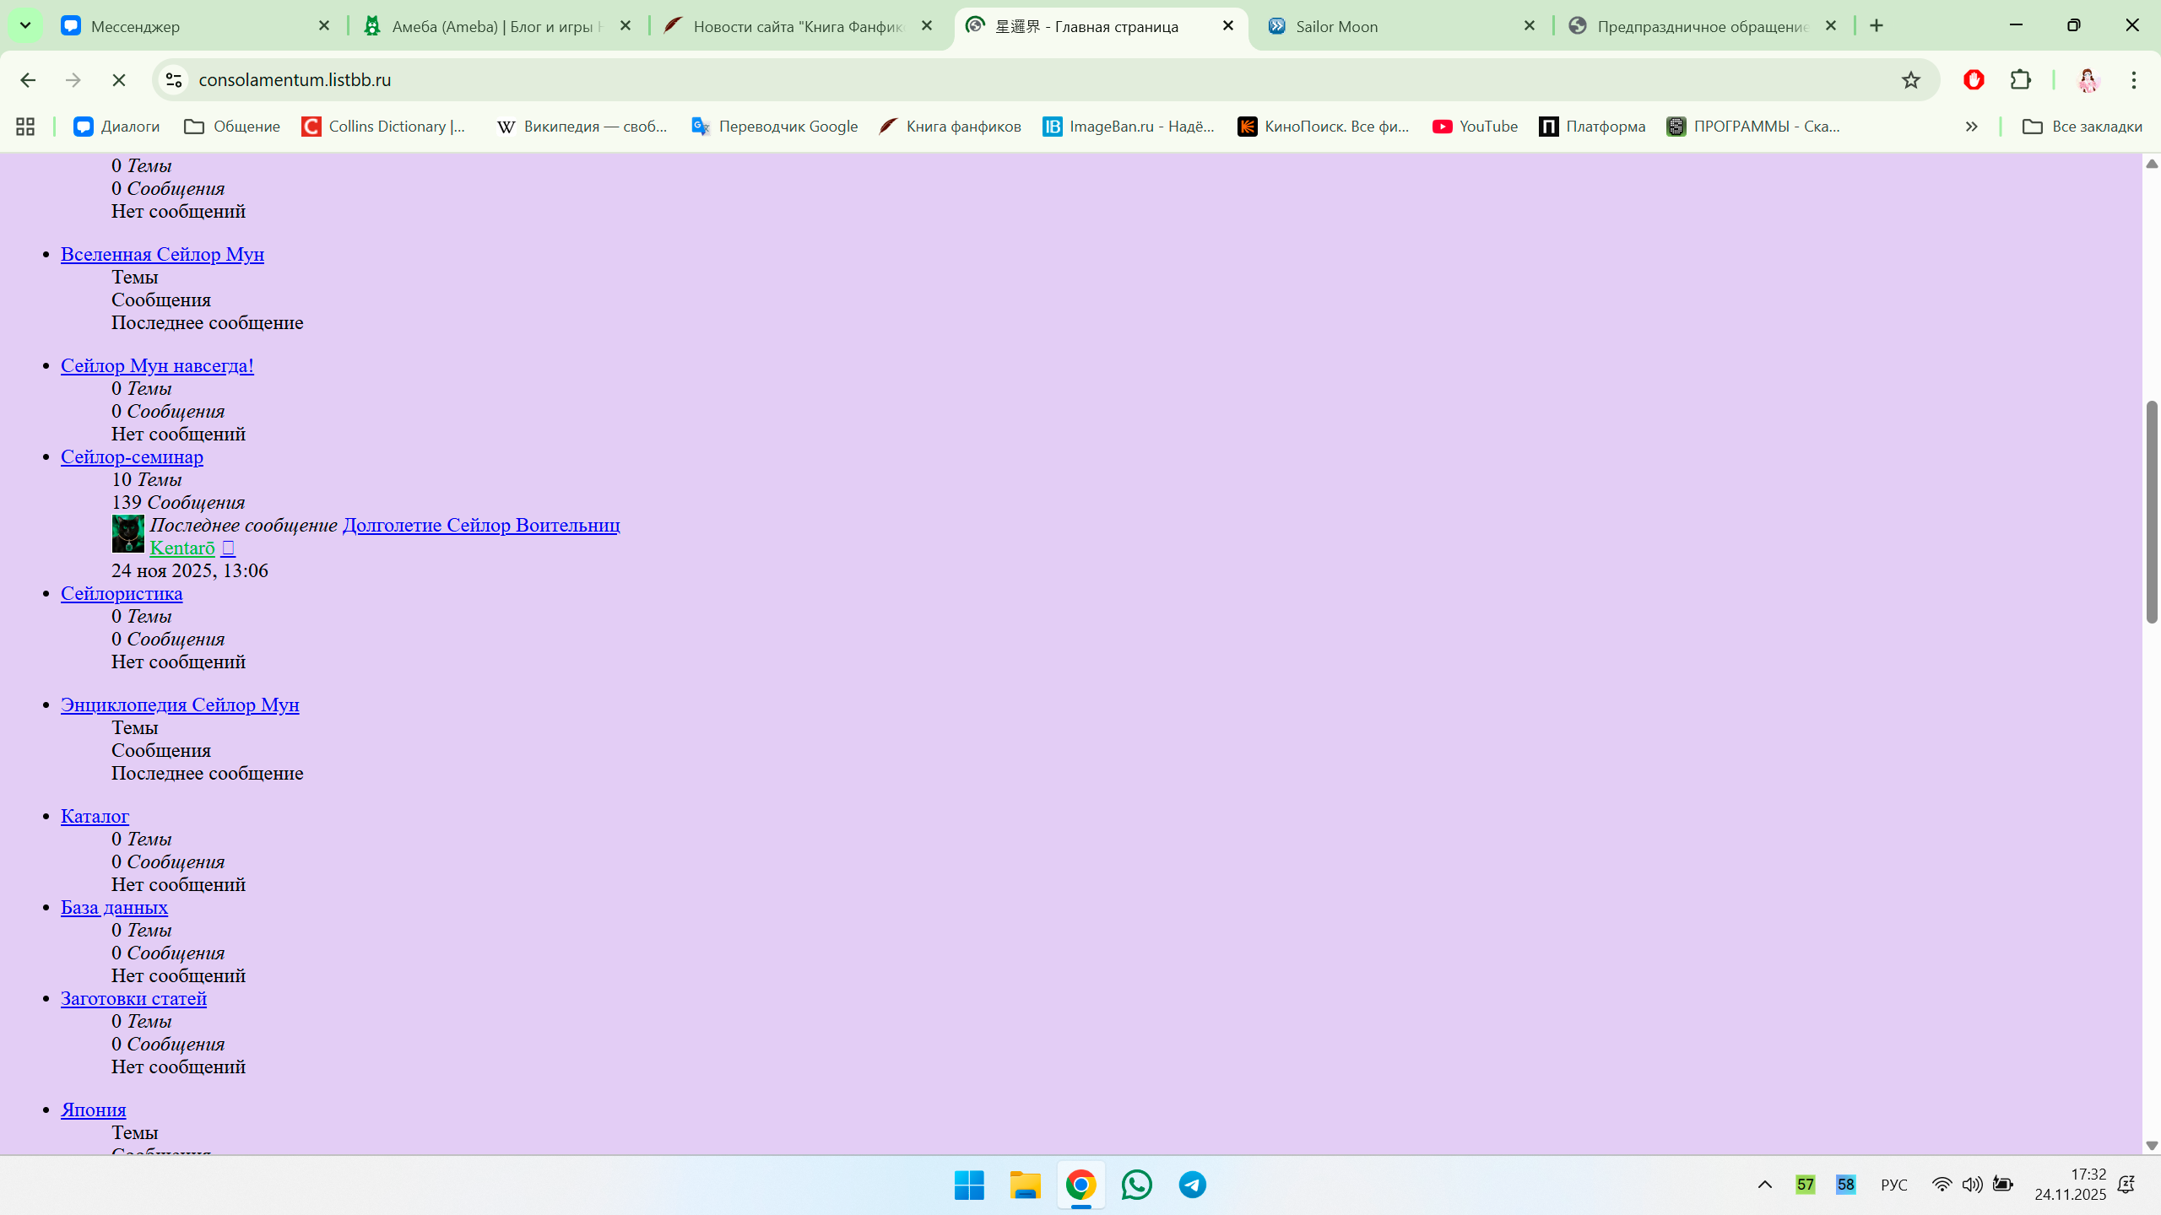Open the Сейлор-семинар forum link
The image size is (2161, 1215).
132,456
